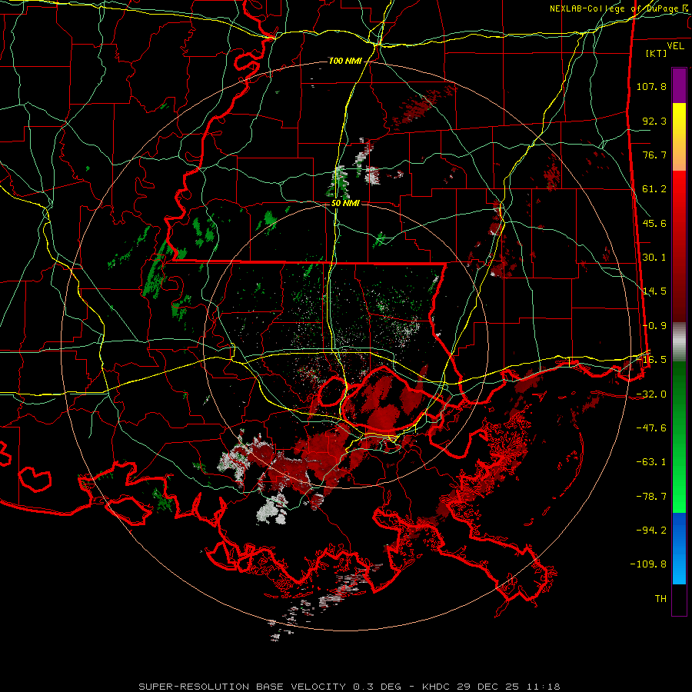Image resolution: width=692 pixels, height=692 pixels.
Task: Click the 61.2 velocity scale value
Action: pos(654,189)
